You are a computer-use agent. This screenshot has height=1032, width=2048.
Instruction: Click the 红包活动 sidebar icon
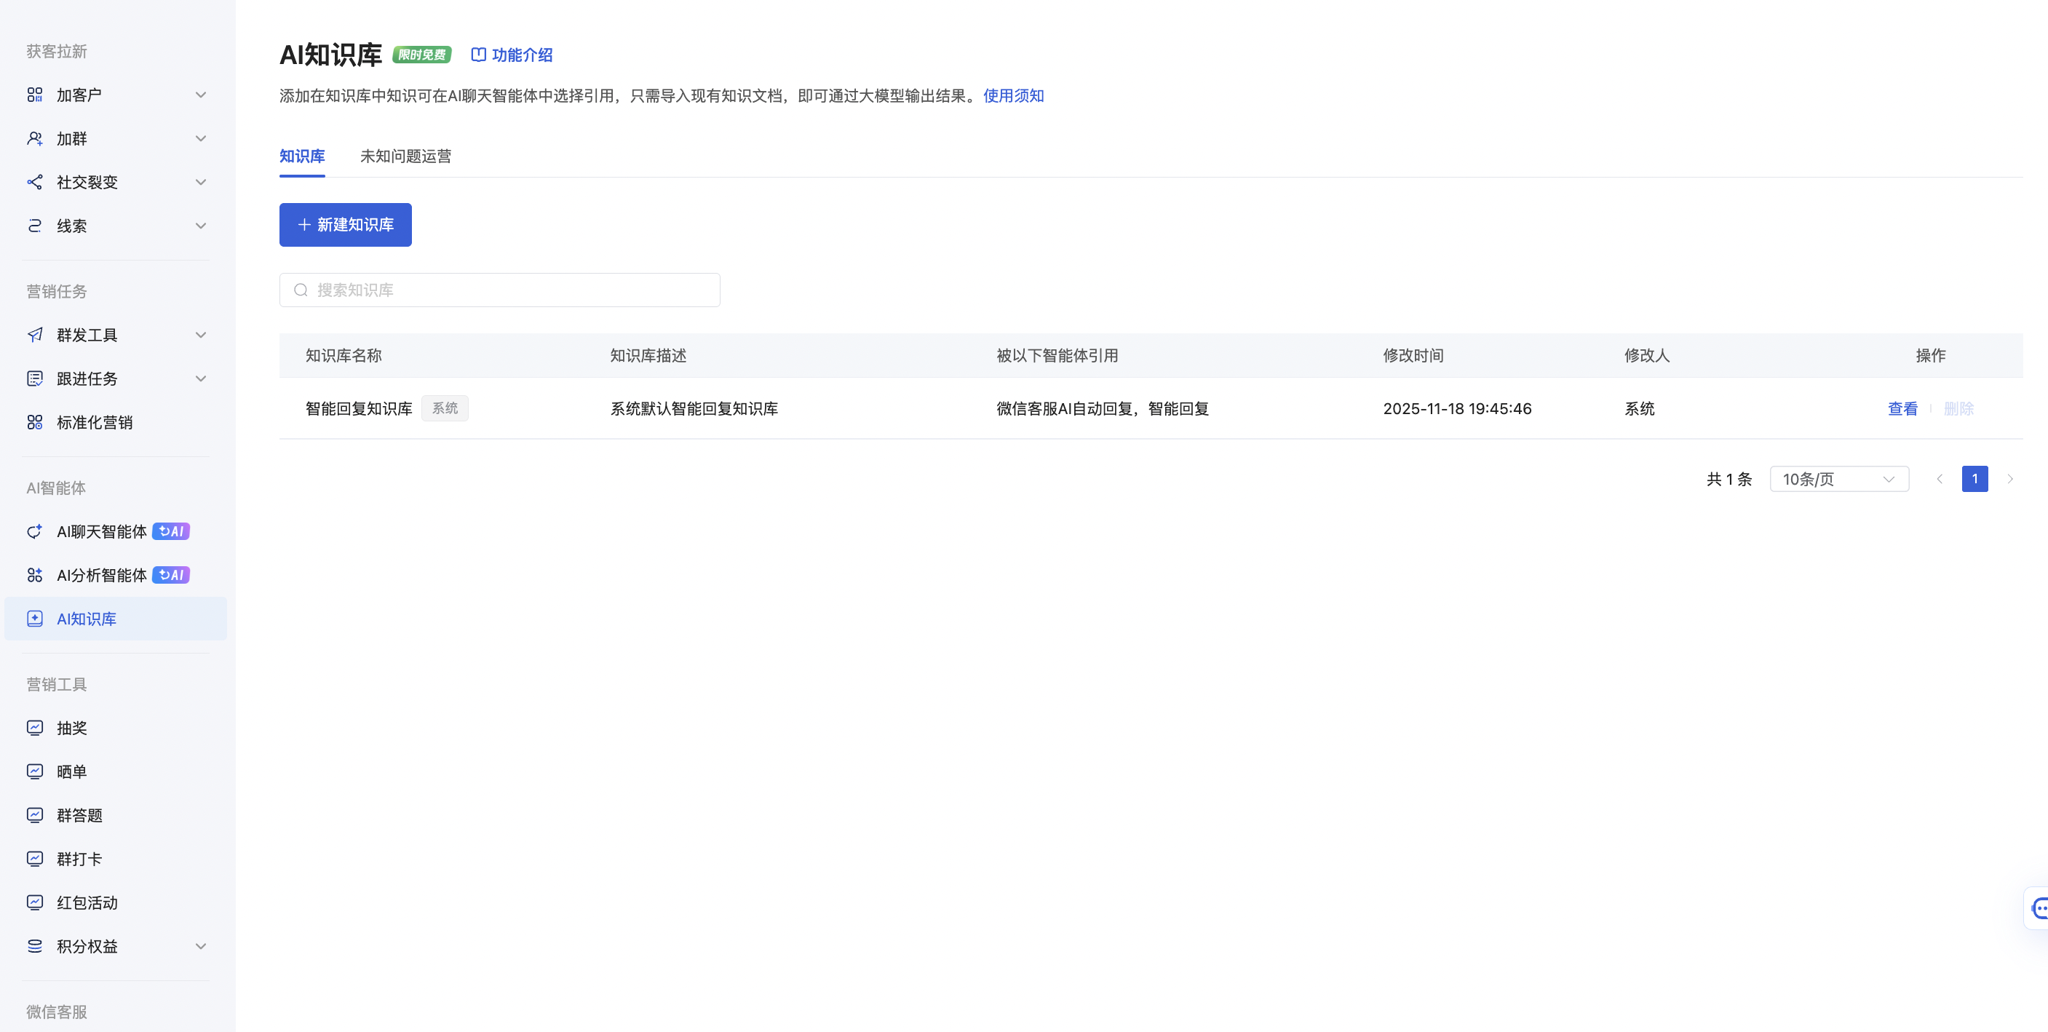pyautogui.click(x=34, y=902)
